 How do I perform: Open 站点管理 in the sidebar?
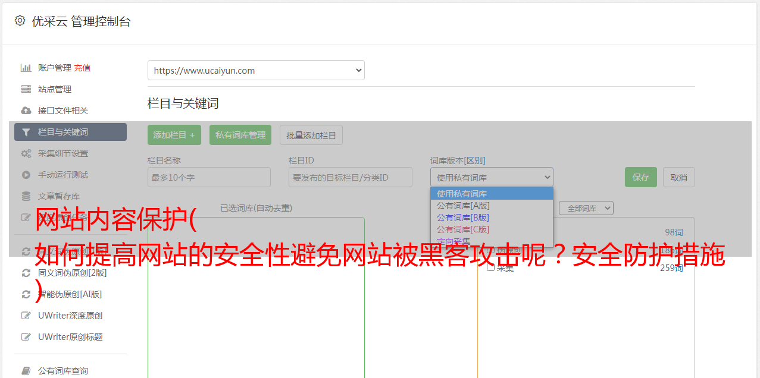point(55,89)
